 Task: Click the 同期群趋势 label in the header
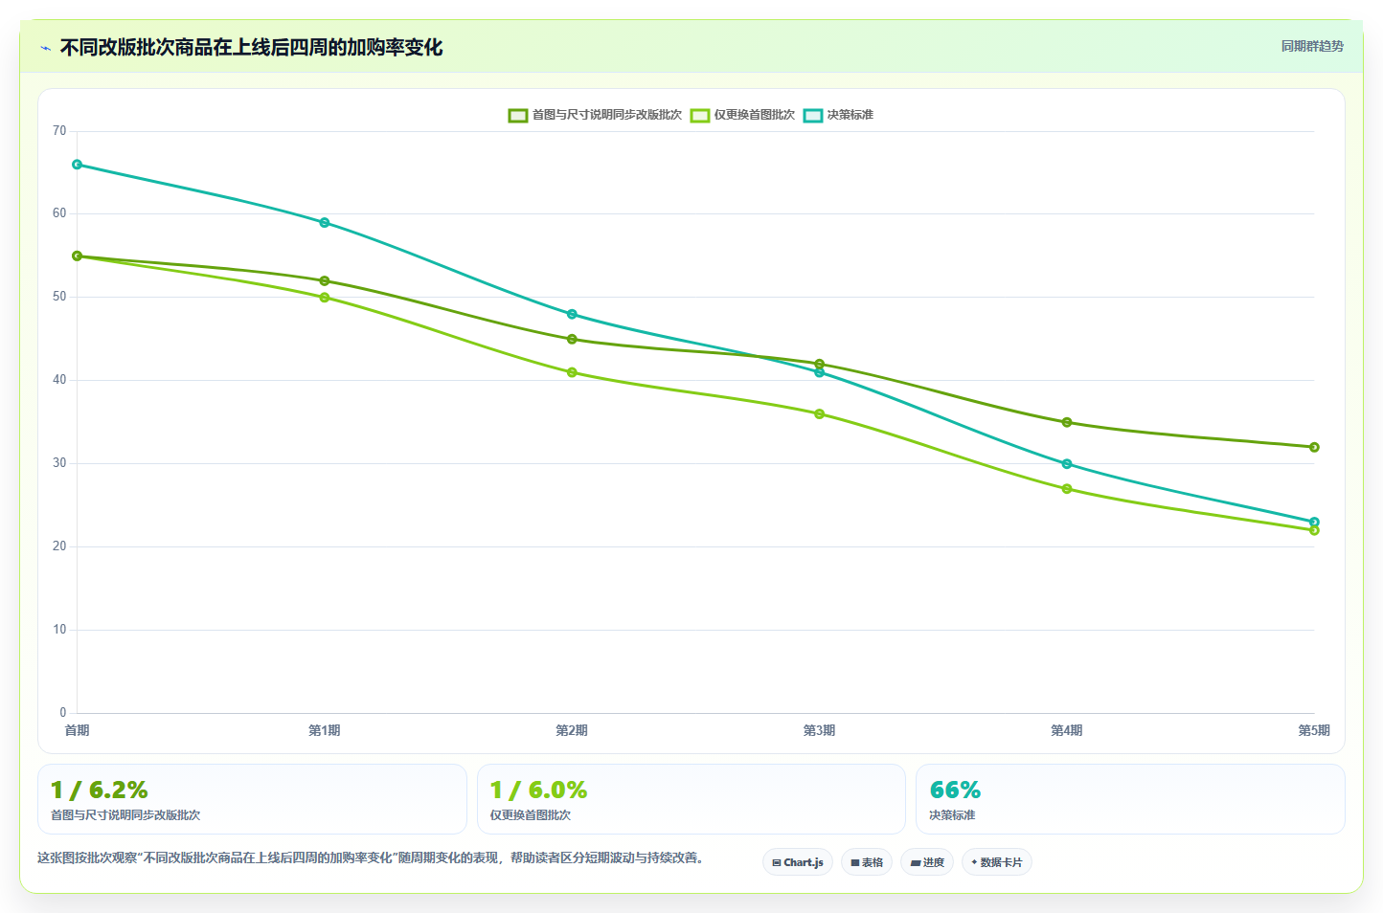pyautogui.click(x=1312, y=46)
